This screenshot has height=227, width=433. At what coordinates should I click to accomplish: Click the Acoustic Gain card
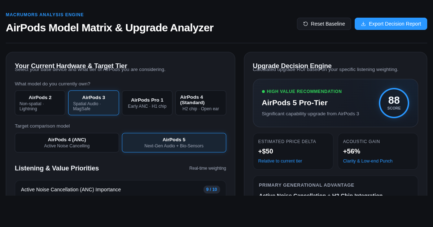coord(378,151)
